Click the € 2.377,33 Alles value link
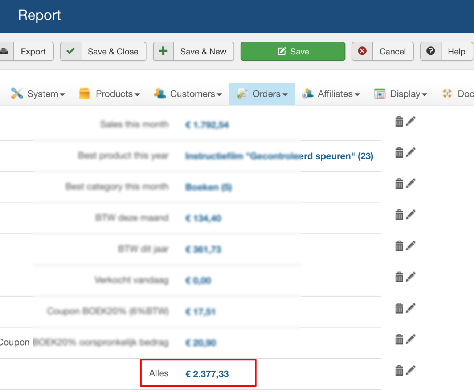This screenshot has height=392, width=474. 207,374
